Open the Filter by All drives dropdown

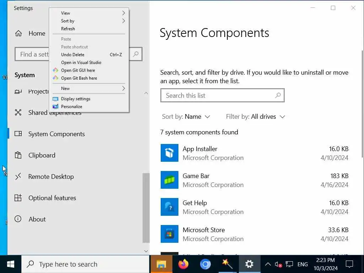pyautogui.click(x=255, y=117)
